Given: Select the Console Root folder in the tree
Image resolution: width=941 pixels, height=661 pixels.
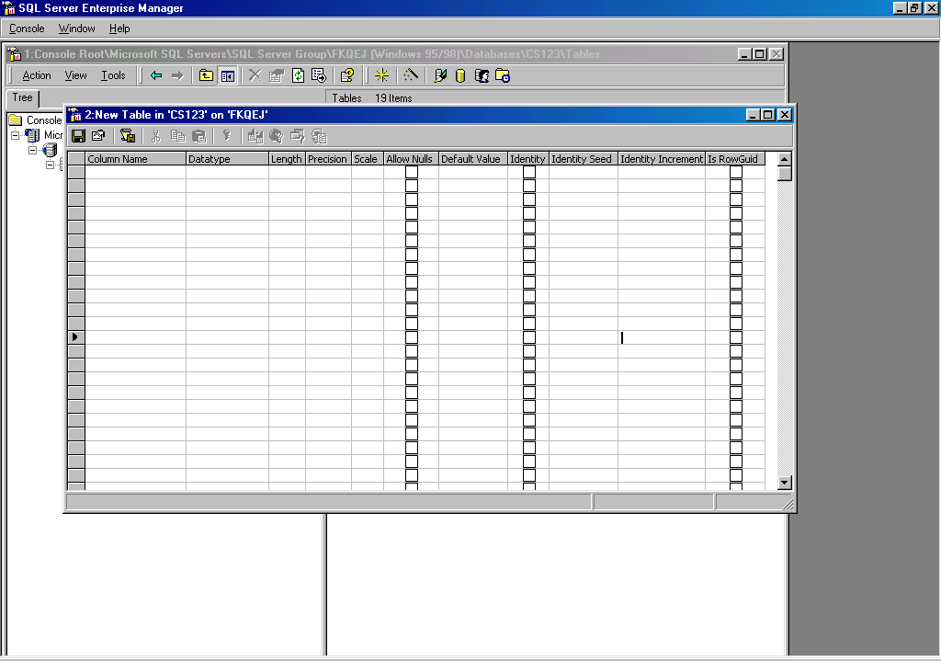Looking at the screenshot, I should 36,120.
